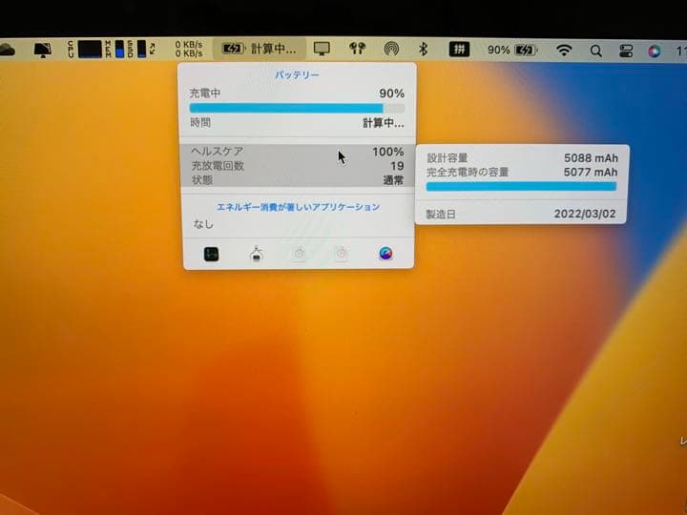Click 90% value in the battery panel
The height and width of the screenshot is (515, 687).
pos(392,93)
